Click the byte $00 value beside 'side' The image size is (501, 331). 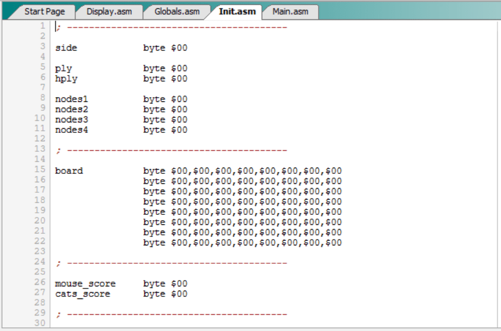165,48
